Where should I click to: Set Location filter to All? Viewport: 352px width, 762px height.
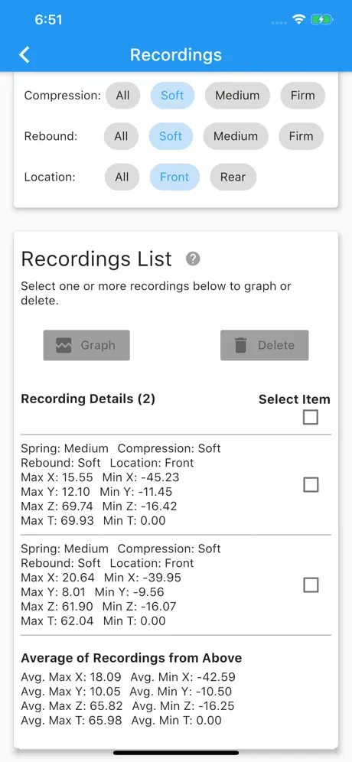point(122,177)
